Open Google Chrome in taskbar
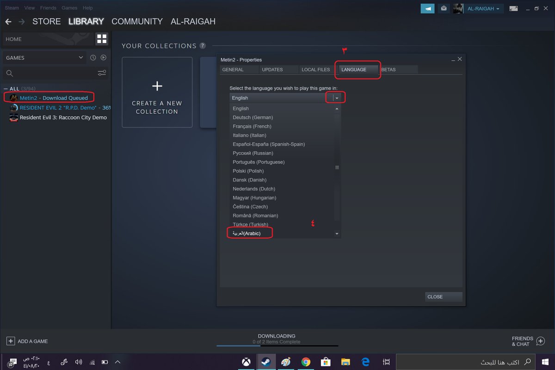 pyautogui.click(x=306, y=362)
